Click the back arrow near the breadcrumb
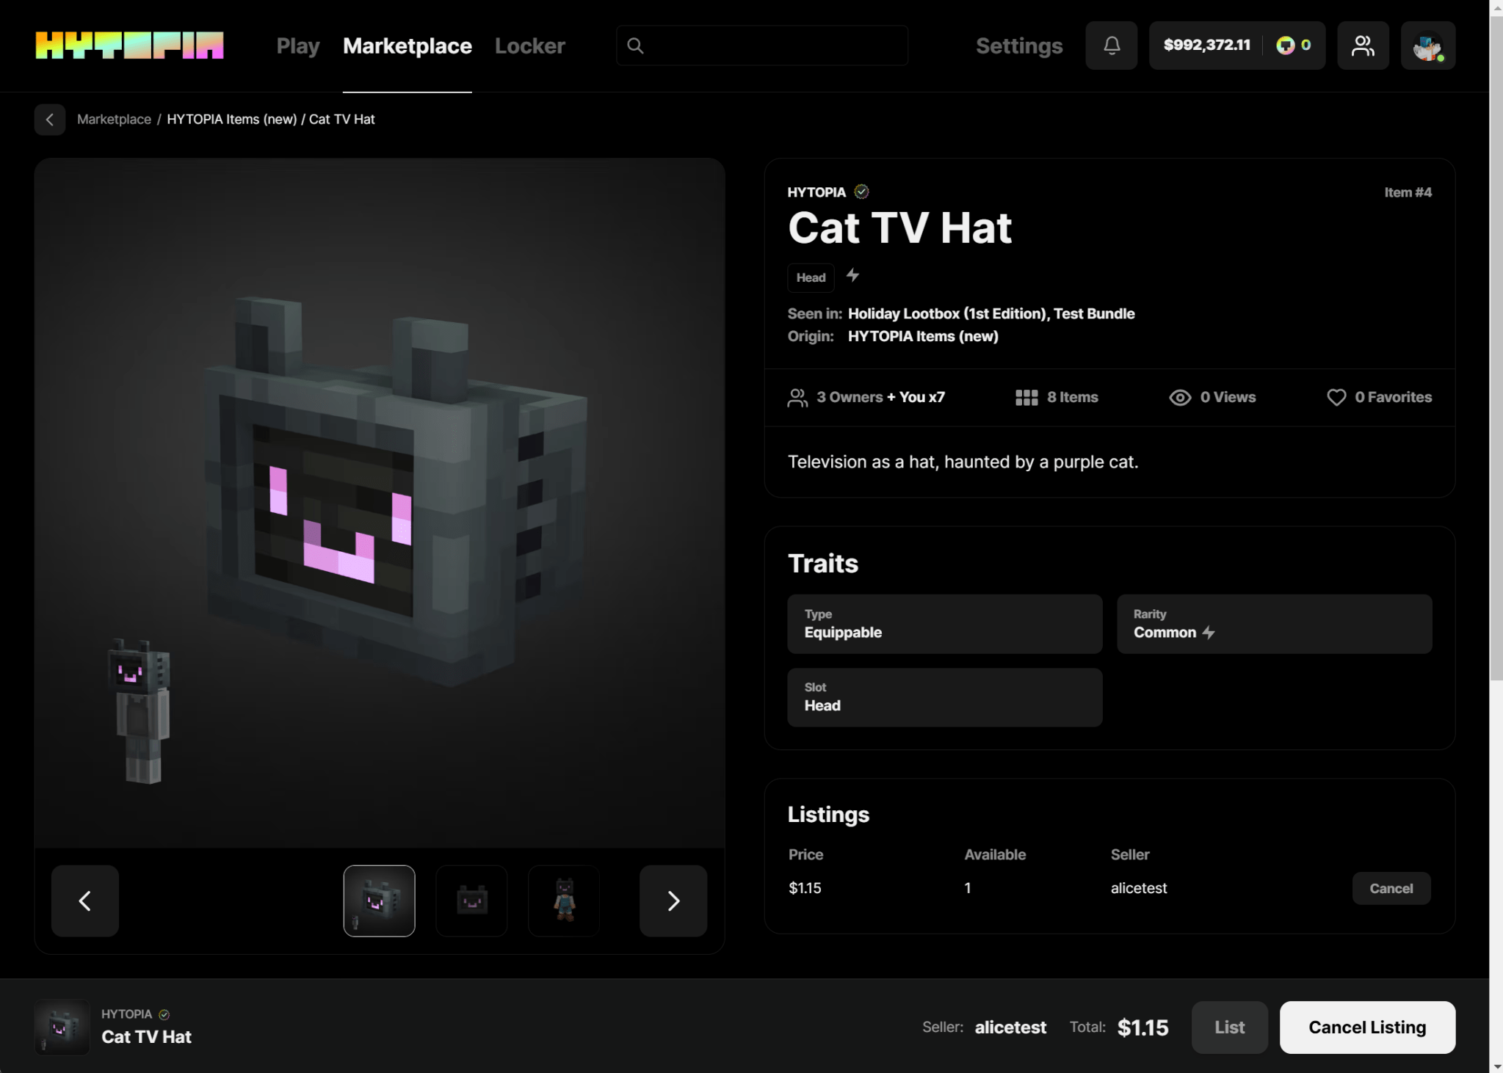 (x=50, y=120)
